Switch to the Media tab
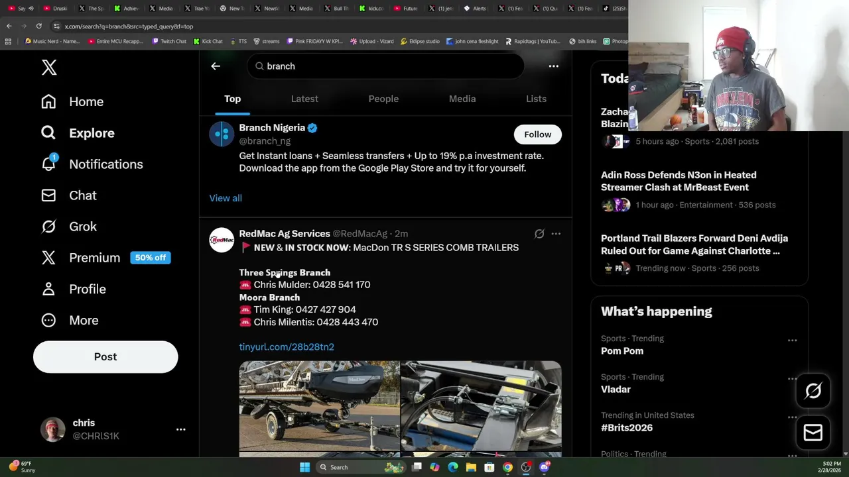The width and height of the screenshot is (849, 477). (462, 99)
